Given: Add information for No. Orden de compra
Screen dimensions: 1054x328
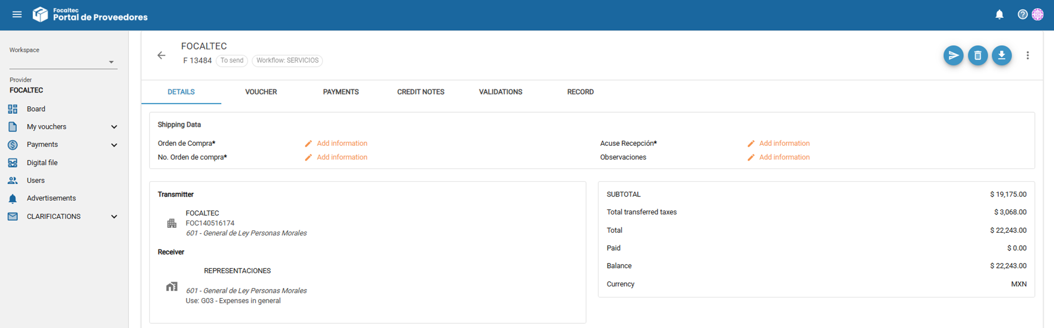Looking at the screenshot, I should click(342, 157).
